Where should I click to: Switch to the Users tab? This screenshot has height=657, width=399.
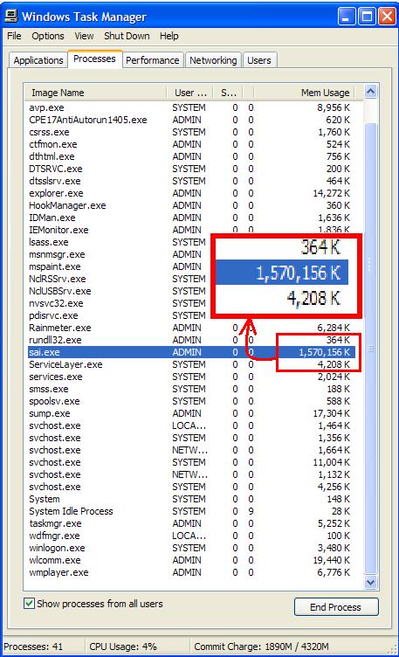[259, 60]
